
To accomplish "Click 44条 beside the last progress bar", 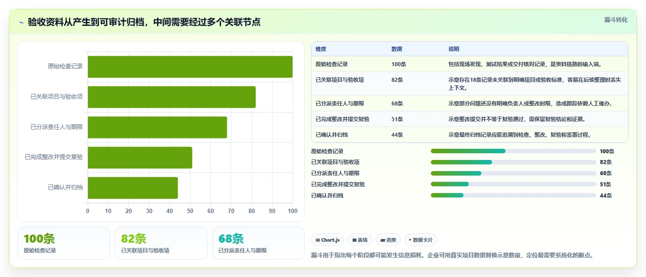I will pos(606,195).
